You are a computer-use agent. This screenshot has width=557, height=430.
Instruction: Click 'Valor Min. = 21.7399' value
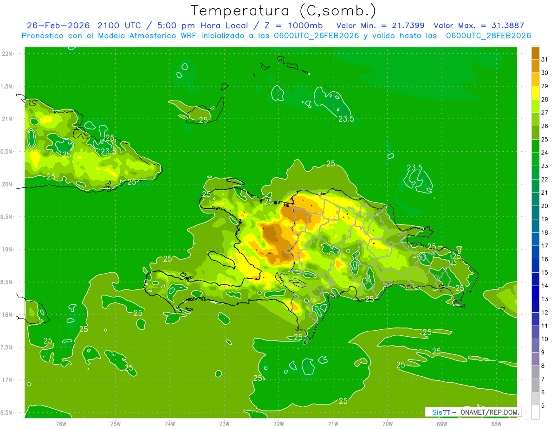tap(380, 26)
